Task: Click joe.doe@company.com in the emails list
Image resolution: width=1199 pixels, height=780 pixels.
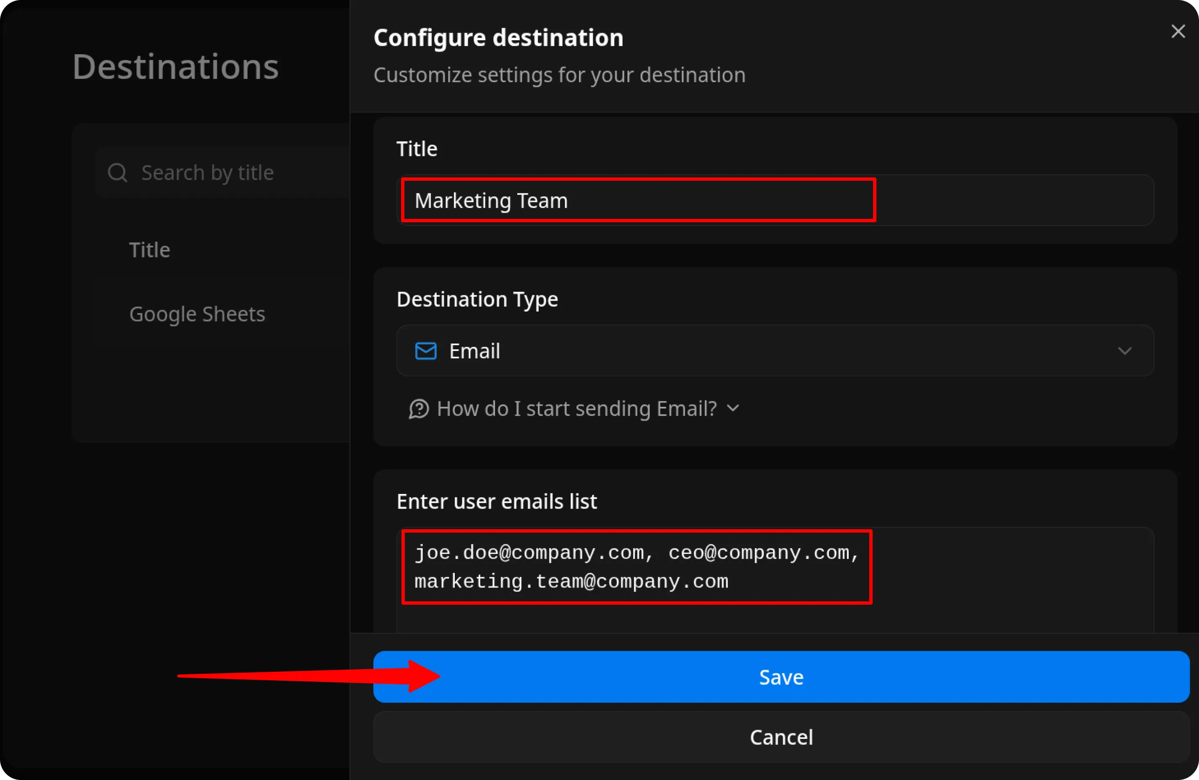Action: click(529, 552)
